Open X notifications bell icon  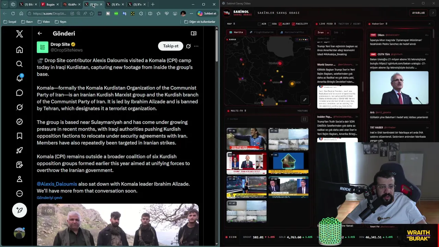[20, 78]
